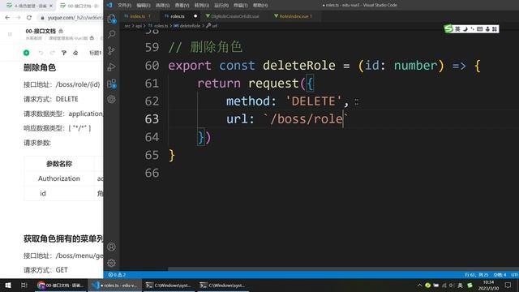Image resolution: width=519 pixels, height=292 pixels.
Task: Open the 编辑 (Edit) menu
Action: tap(144, 5)
